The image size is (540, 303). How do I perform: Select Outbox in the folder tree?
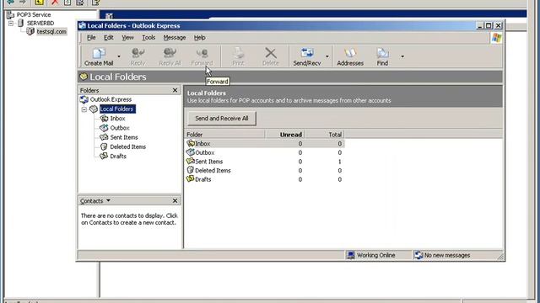pyautogui.click(x=120, y=128)
